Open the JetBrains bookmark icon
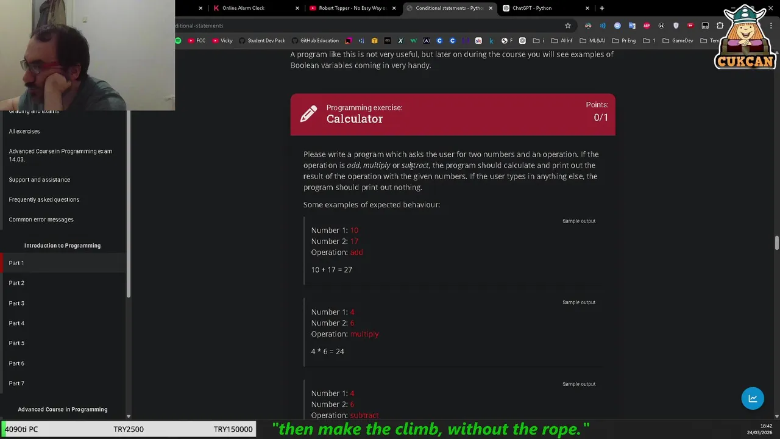Viewport: 780px width, 439px height. click(x=349, y=41)
